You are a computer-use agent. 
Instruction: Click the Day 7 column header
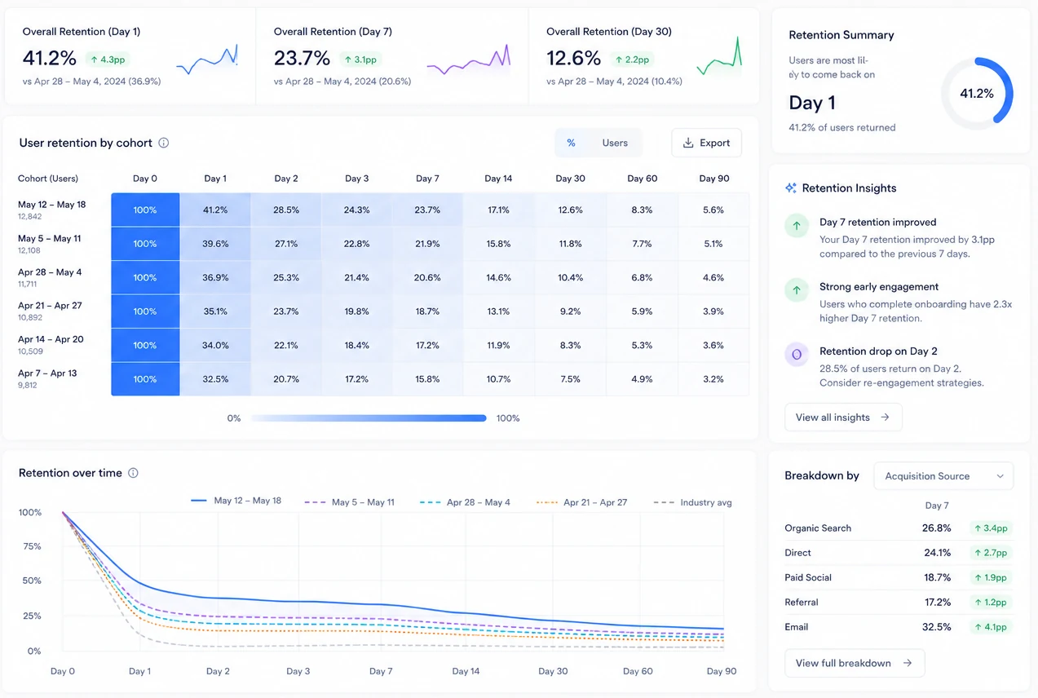pos(427,179)
